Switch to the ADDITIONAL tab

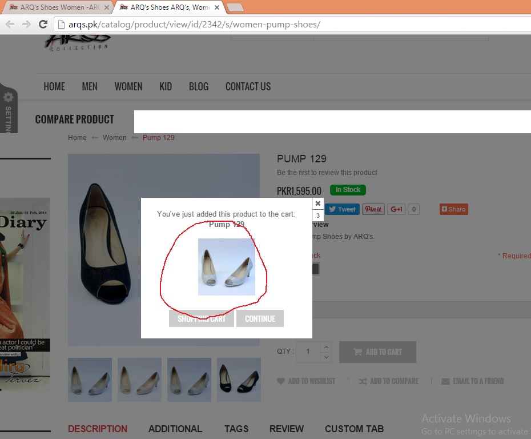(175, 429)
